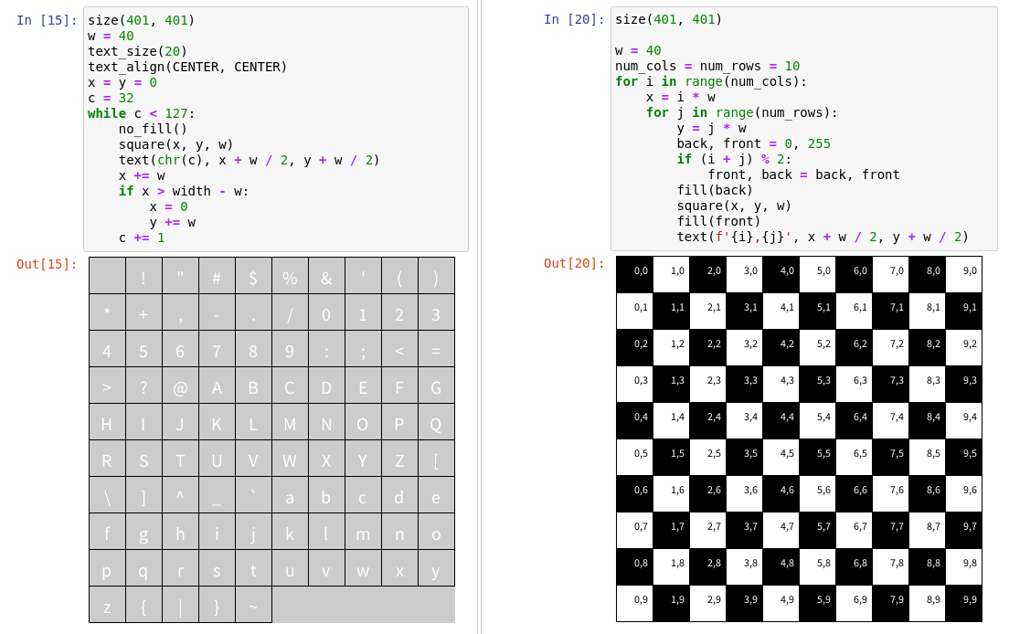The height and width of the screenshot is (634, 1009).
Task: Click the In [15] cell prompt
Action: click(x=47, y=20)
